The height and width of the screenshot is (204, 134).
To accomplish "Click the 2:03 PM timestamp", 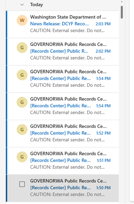I will 103,24.
